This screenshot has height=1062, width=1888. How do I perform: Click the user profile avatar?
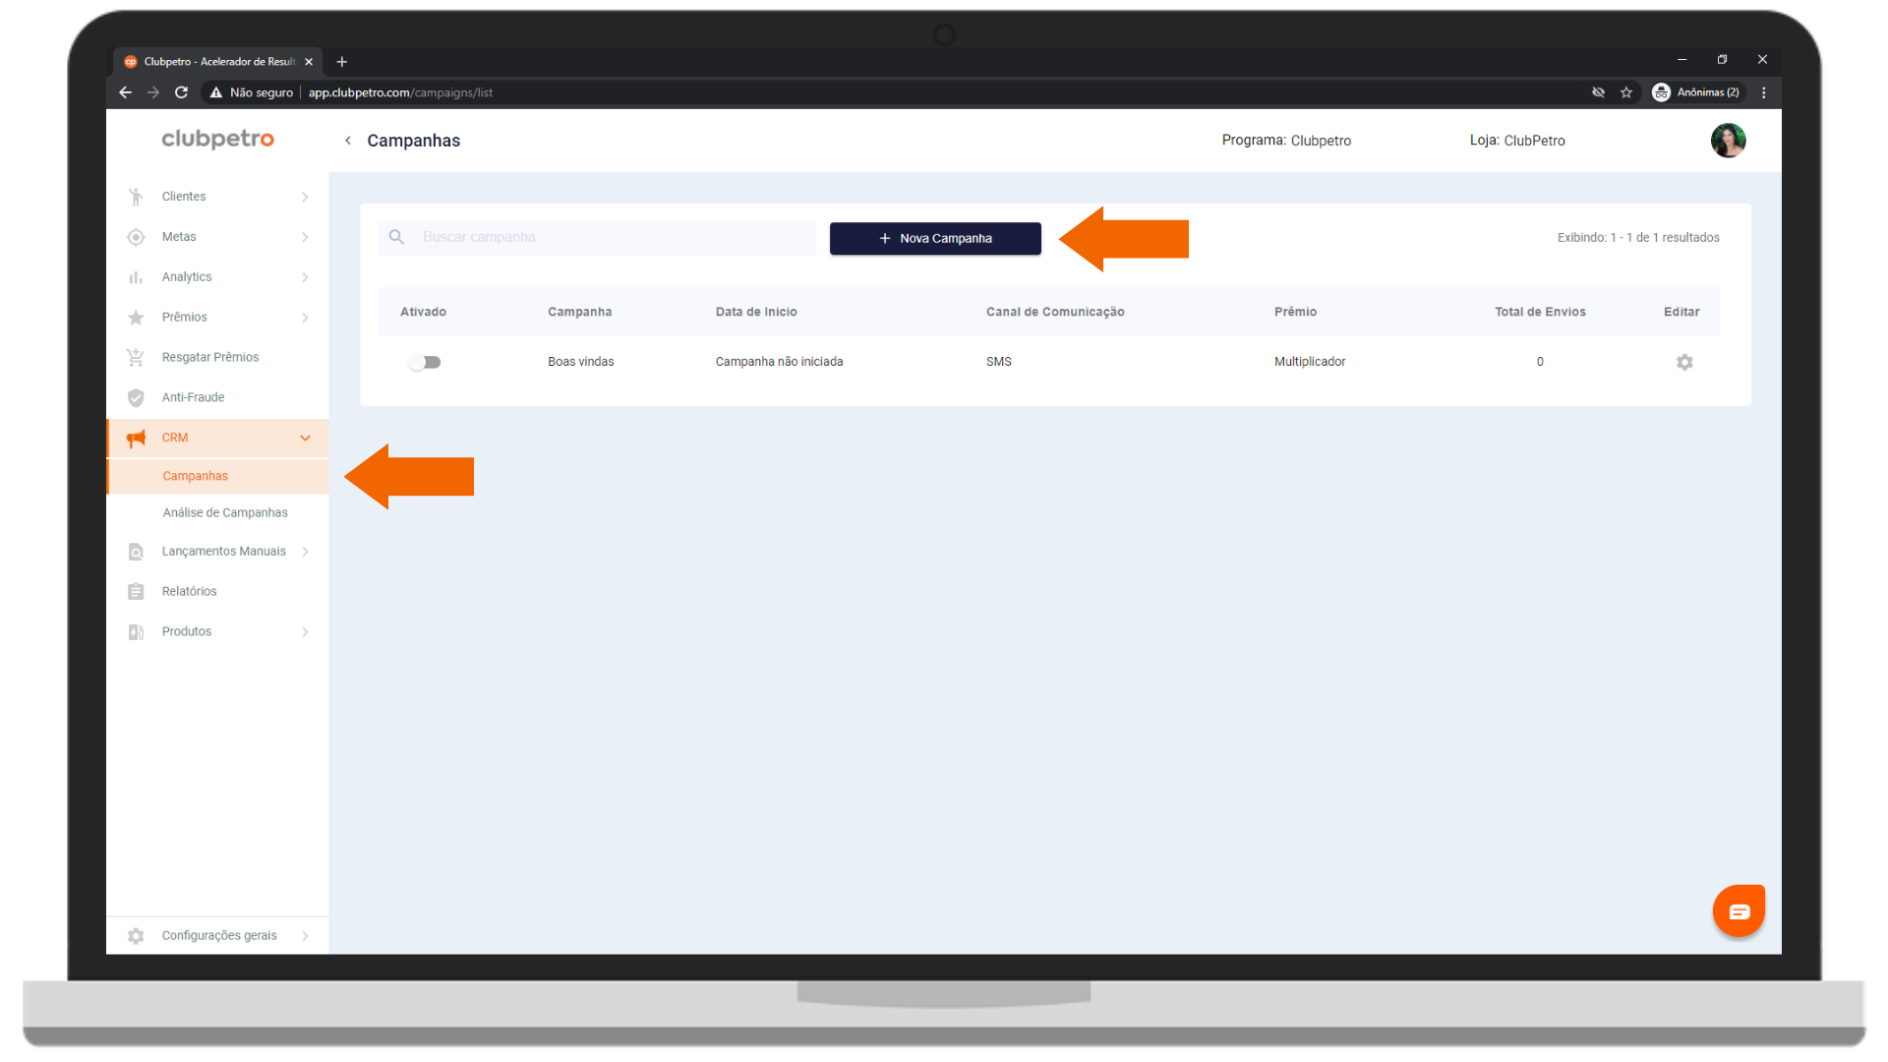[1727, 141]
